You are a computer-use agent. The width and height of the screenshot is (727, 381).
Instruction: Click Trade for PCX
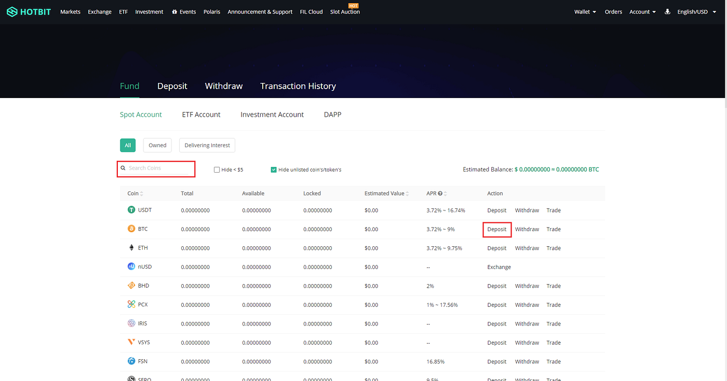click(x=554, y=305)
